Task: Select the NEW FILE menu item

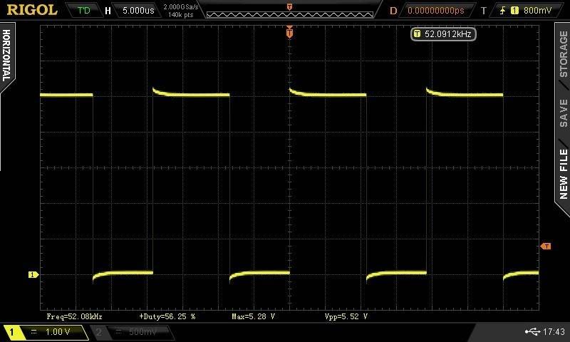Action: pos(563,173)
